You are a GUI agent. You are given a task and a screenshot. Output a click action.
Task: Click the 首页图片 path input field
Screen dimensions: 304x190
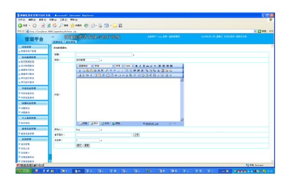click(x=104, y=135)
